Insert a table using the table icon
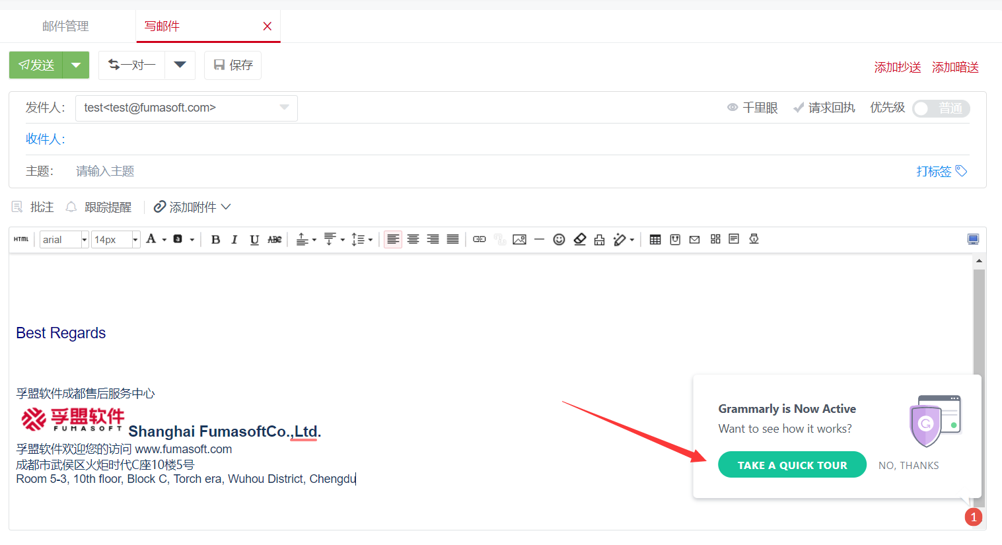Screen dimensions: 1002x545 click(x=655, y=239)
